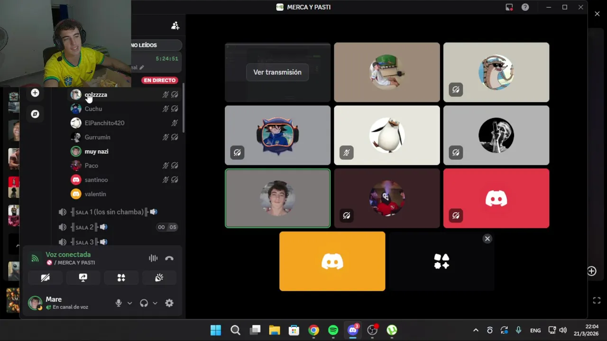Click the speaker icon of SALA 1
The height and width of the screenshot is (341, 607).
(x=62, y=212)
